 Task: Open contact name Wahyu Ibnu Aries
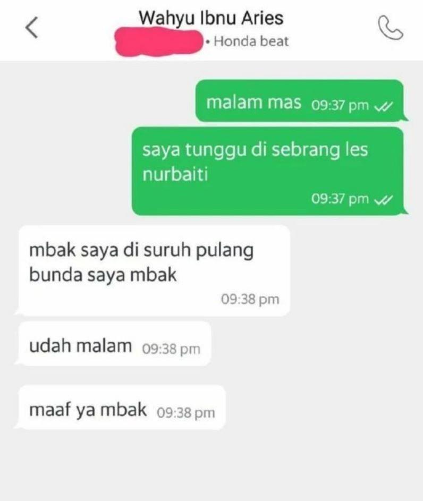pos(211,18)
